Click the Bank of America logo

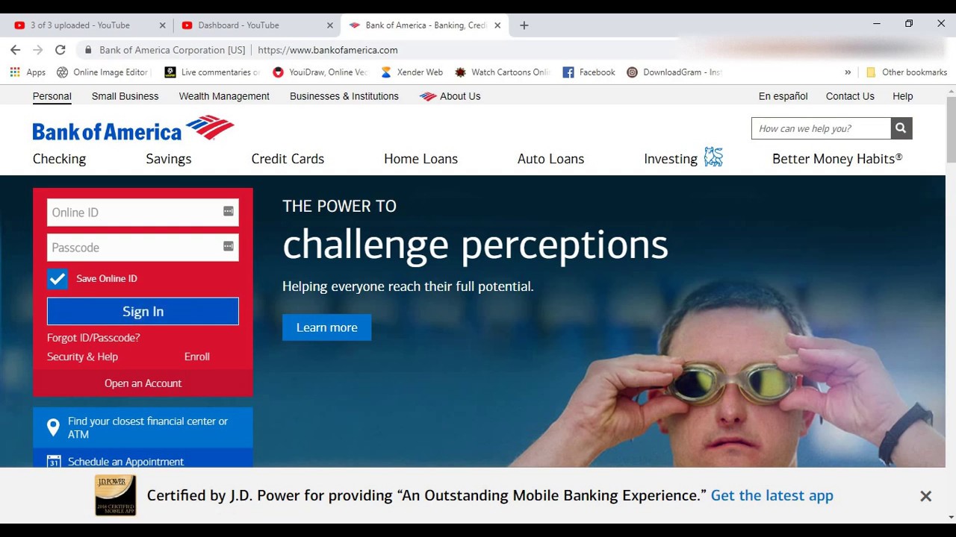134,128
